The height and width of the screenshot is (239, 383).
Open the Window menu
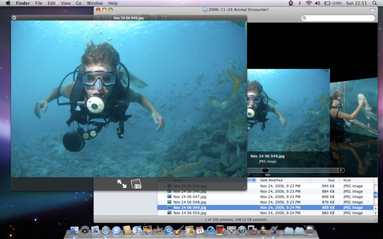[x=94, y=3]
